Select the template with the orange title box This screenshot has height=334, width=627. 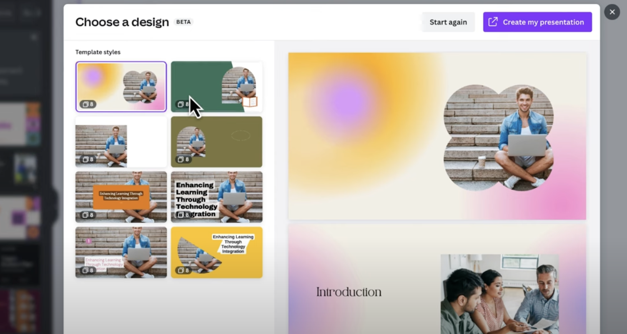pyautogui.click(x=121, y=197)
